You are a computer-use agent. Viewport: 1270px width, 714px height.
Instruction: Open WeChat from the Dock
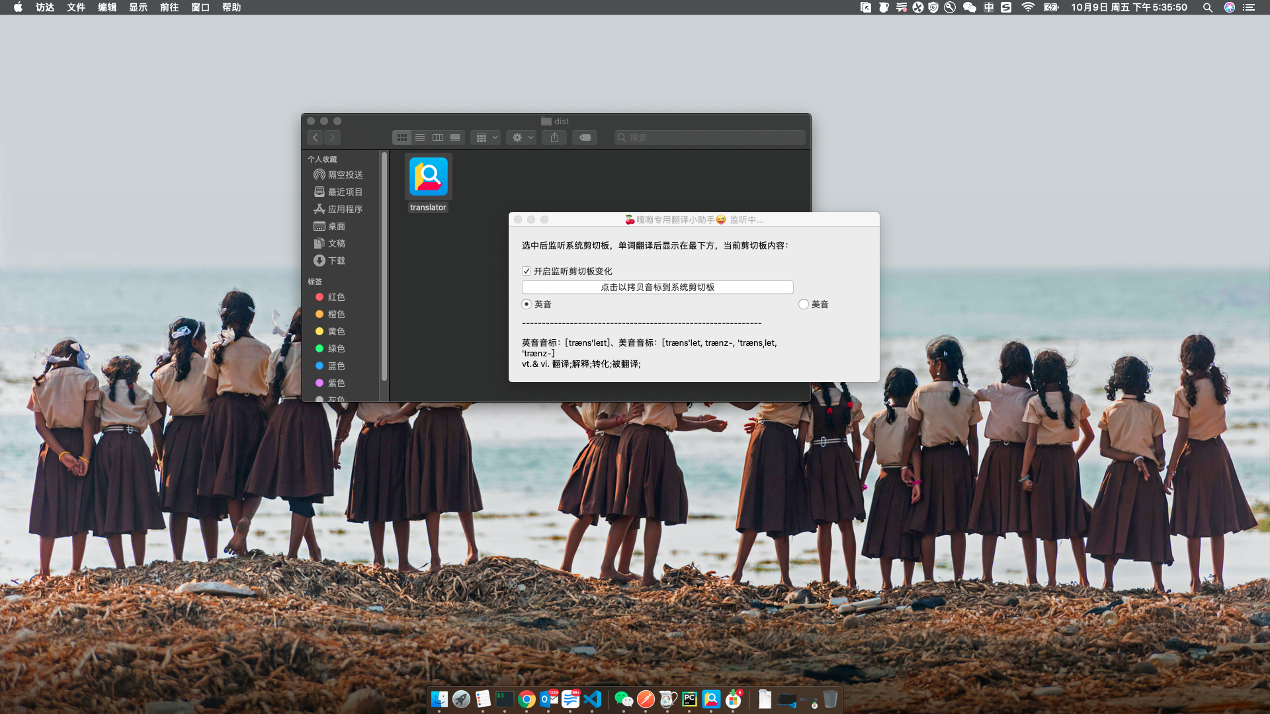coord(623,699)
